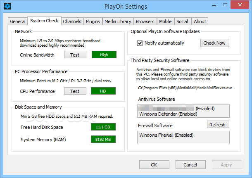Click the Apply button
The width and height of the screenshot is (252, 178).
click(227, 165)
